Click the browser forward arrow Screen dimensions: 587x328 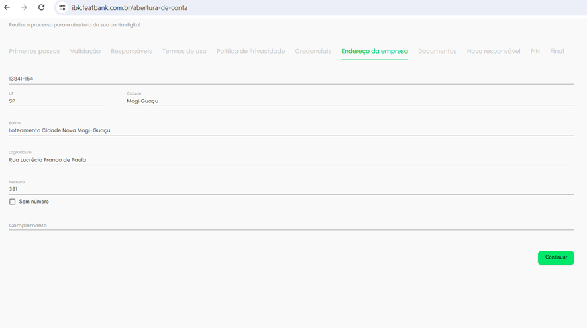(24, 7)
